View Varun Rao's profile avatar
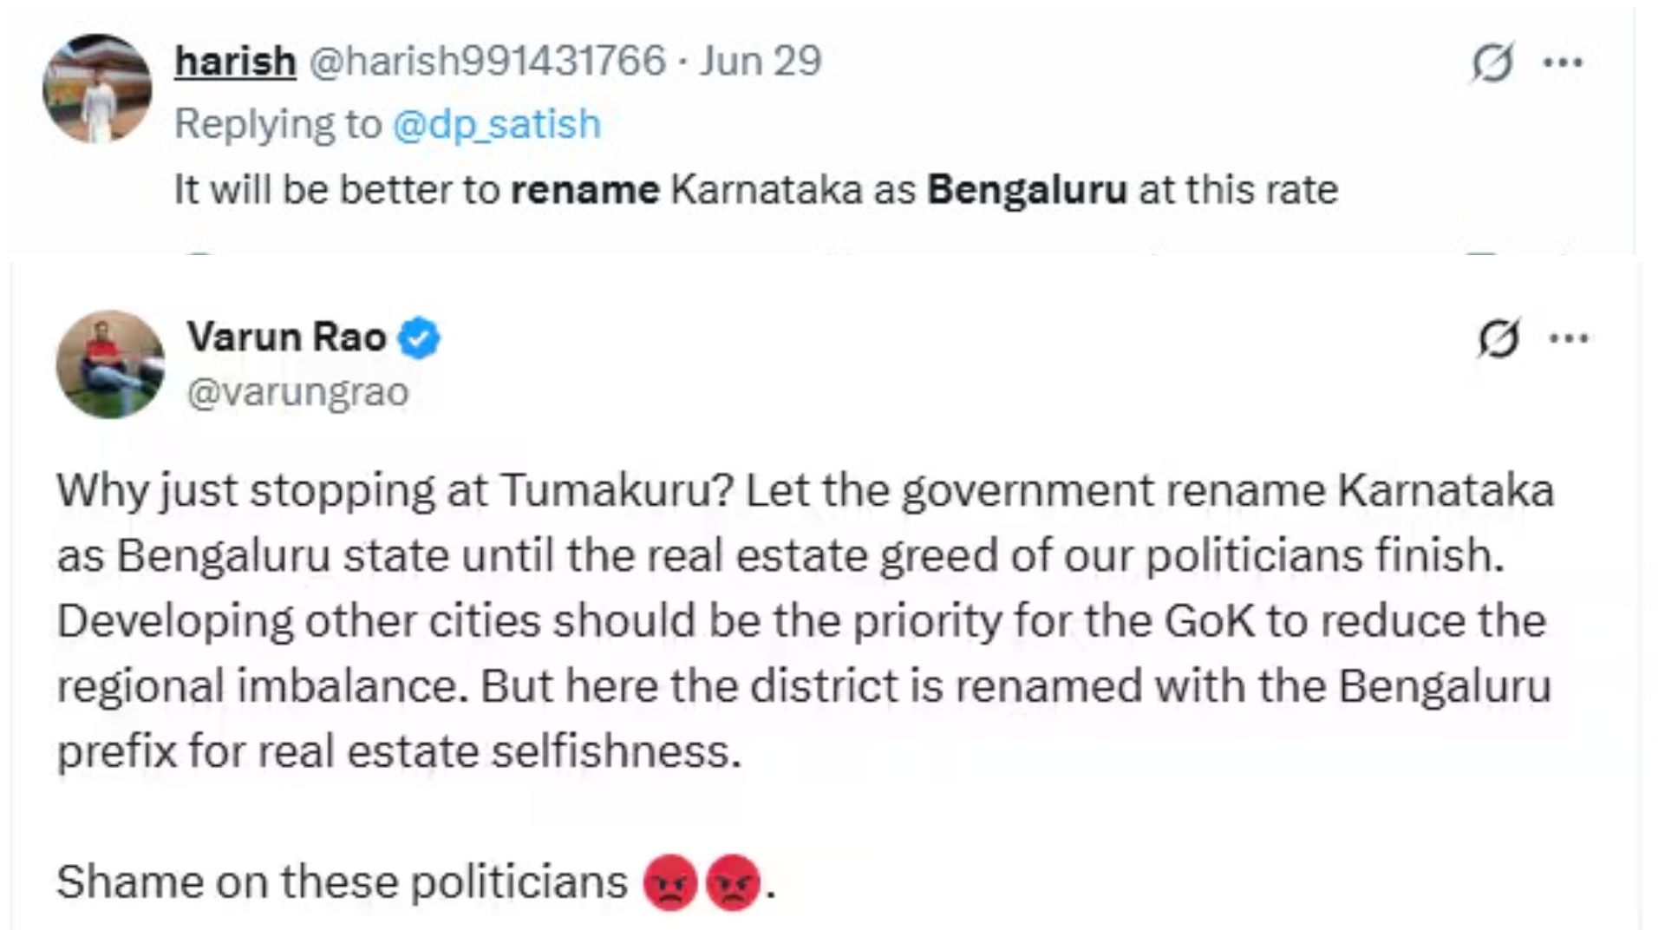1665x937 pixels. tap(110, 364)
